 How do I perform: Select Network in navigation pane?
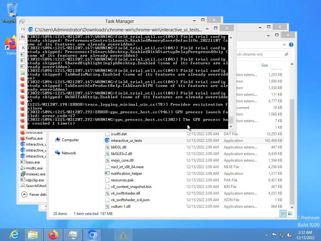tap(69, 153)
